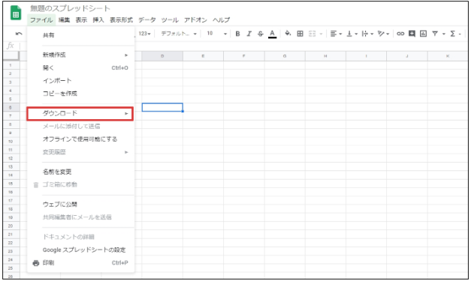Click the insert link icon

tap(400, 34)
